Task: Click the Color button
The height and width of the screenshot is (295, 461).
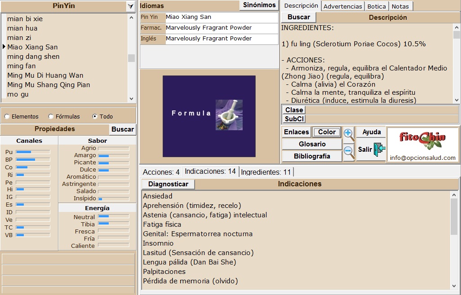Action: [327, 132]
